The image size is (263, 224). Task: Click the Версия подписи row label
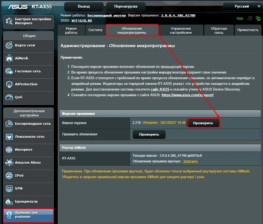74,123
